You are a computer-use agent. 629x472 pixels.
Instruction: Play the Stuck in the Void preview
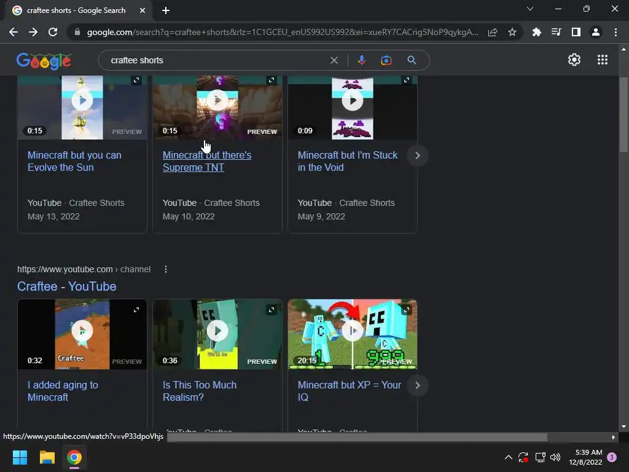353,100
